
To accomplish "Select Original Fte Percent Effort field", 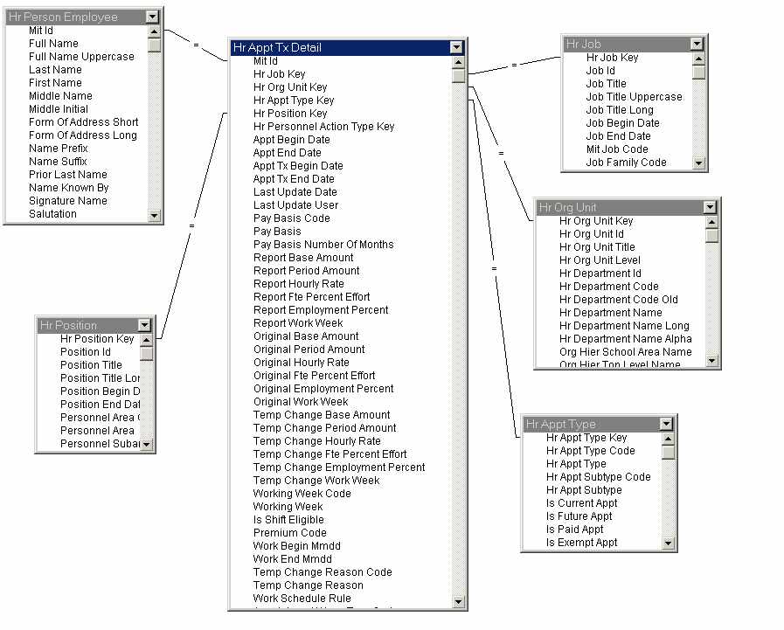I will 314,376.
